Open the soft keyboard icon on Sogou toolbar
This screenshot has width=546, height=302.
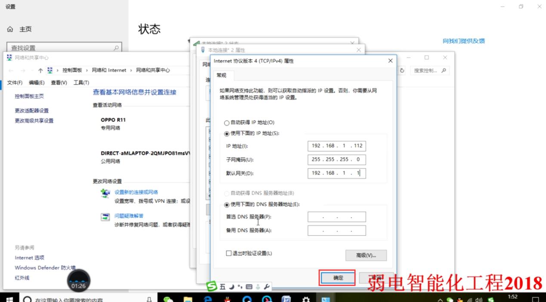pyautogui.click(x=249, y=286)
